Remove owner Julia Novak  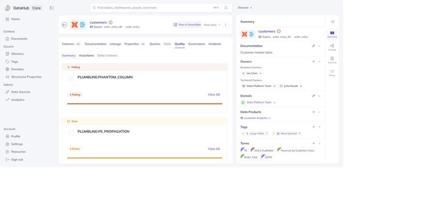point(301,86)
